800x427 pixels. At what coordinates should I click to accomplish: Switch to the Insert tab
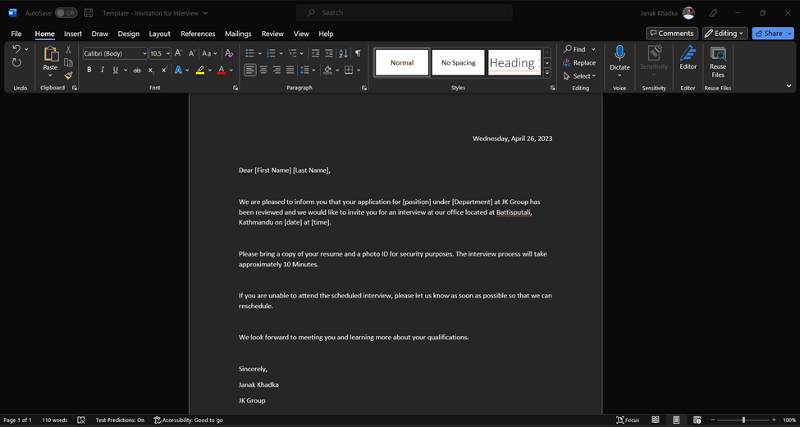click(x=73, y=34)
